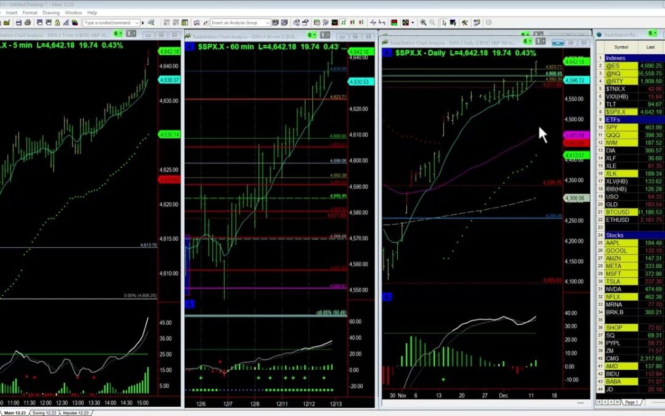Click the double up-chevron toolbar icon
Image resolution: width=665 pixels, height=416 pixels.
[x=197, y=23]
